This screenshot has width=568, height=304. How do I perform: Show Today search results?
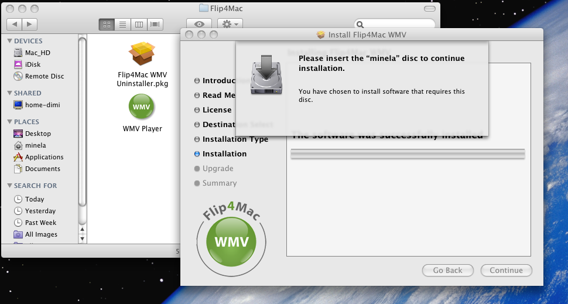[x=35, y=199]
